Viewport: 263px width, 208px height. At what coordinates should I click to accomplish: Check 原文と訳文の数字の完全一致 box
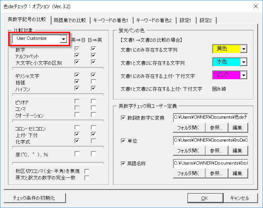pyautogui.click(x=87, y=178)
